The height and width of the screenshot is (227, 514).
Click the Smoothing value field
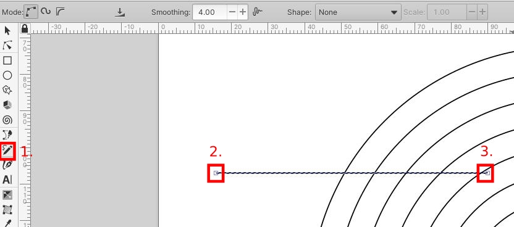tap(210, 12)
